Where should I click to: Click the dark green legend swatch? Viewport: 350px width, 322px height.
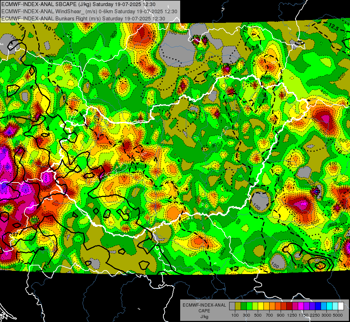click(x=243, y=306)
